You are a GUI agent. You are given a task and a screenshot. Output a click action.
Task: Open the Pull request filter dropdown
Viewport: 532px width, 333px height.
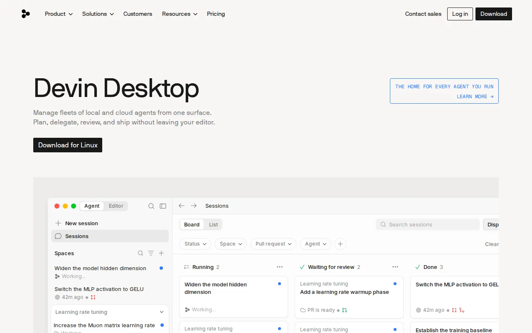tap(273, 244)
